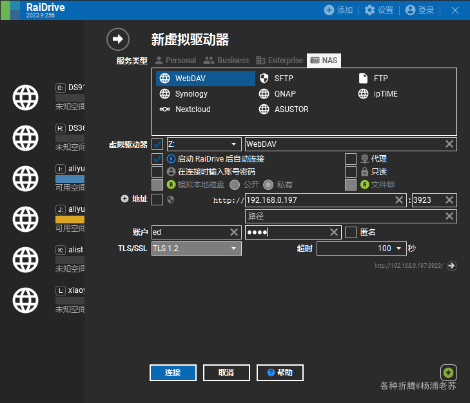Select the Nextcloud service
470x403 pixels.
pyautogui.click(x=185, y=109)
